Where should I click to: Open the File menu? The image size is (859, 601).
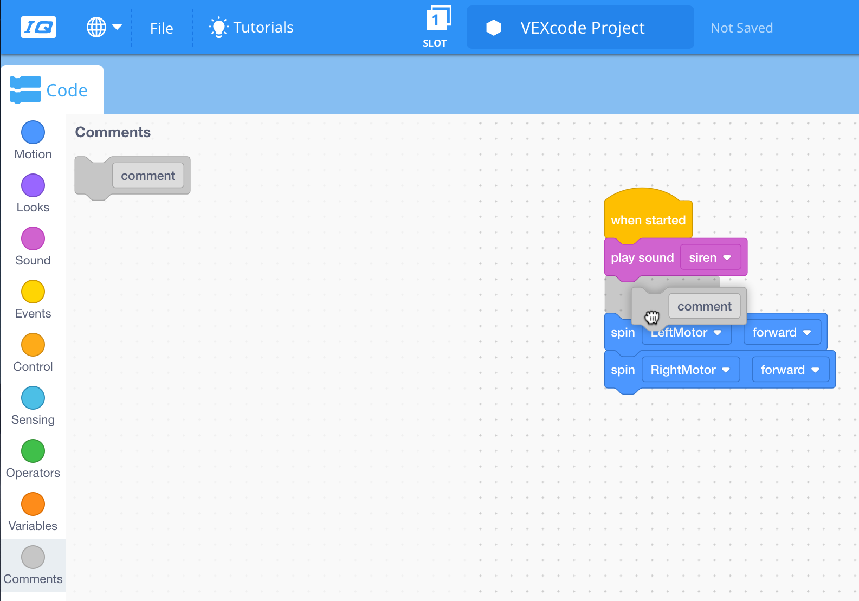point(162,28)
